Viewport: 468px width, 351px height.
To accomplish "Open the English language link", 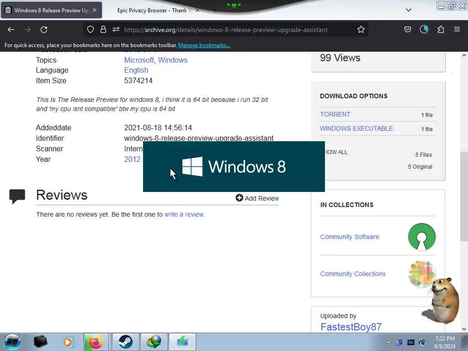I will (x=136, y=70).
